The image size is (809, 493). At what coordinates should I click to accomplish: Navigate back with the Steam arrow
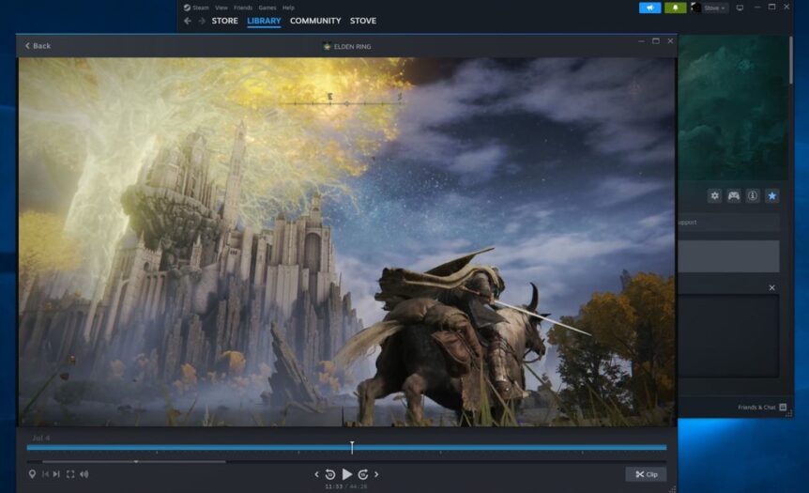coord(188,21)
